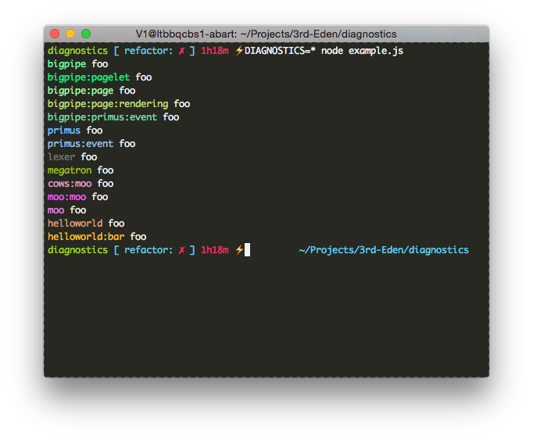This screenshot has height=440, width=533.
Task: Click the 'bigpipe:primus:event' namespace
Action: tap(102, 117)
